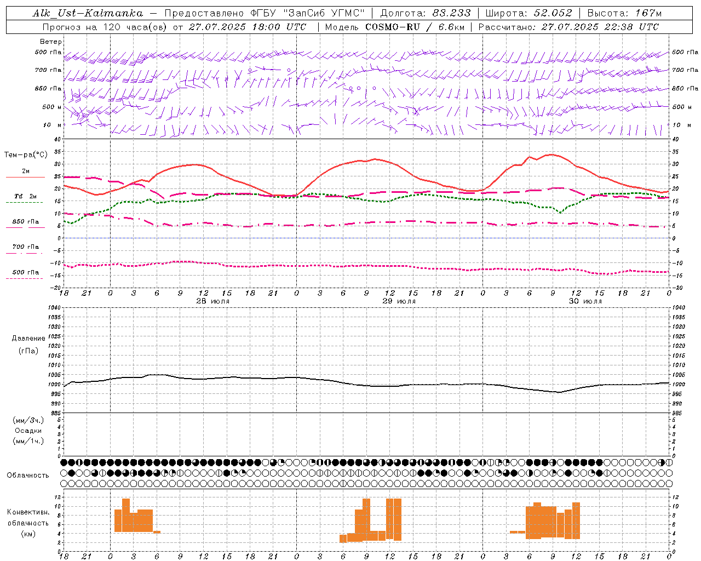This screenshot has width=701, height=561.
Task: Click the computed time Рассчитано: 27.07.2025 22:38 UTC
Action: coord(568,26)
